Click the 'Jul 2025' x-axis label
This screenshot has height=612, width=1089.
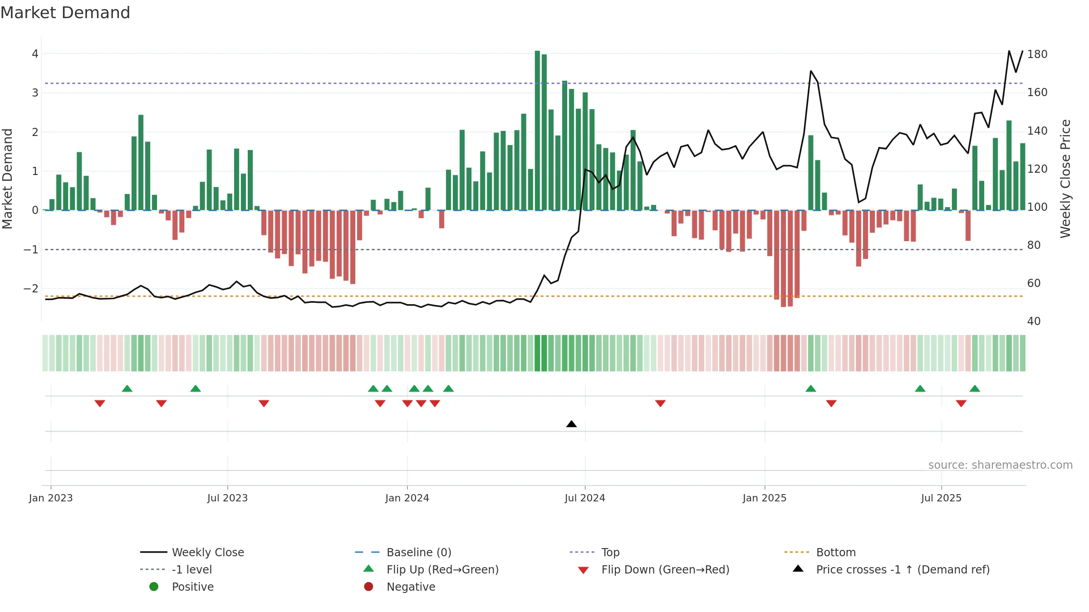[x=941, y=498]
